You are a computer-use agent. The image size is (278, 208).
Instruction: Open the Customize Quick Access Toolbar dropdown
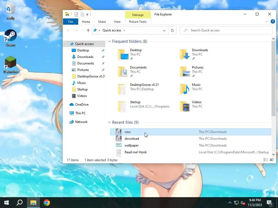pyautogui.click(x=87, y=15)
